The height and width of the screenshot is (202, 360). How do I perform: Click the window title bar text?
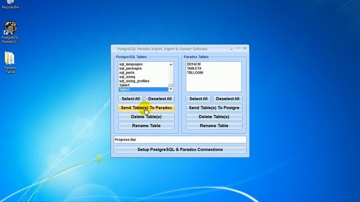click(162, 49)
